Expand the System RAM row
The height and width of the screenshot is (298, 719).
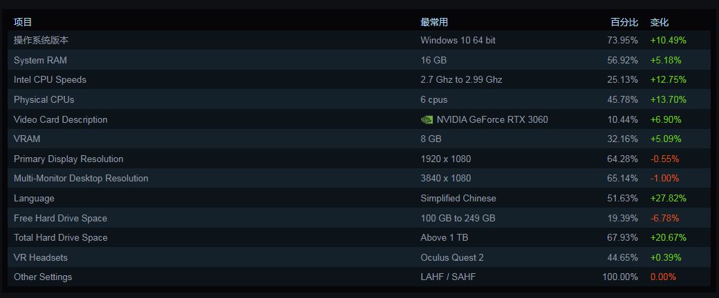tap(359, 60)
